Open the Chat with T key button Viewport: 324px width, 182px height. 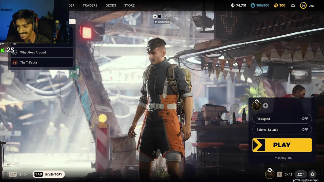(x=285, y=174)
